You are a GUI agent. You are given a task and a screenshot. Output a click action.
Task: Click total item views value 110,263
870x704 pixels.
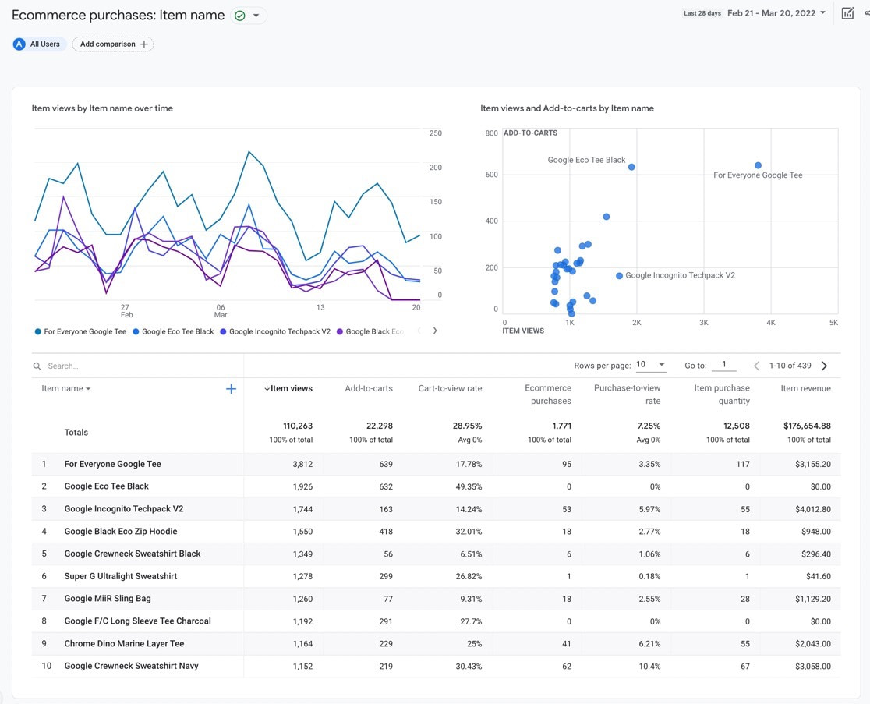point(298,426)
